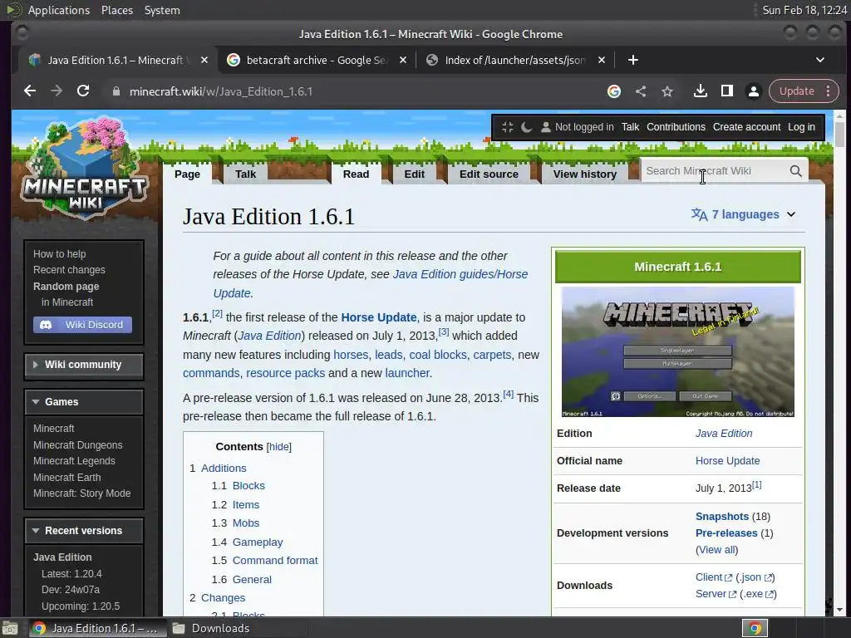851x638 pixels.
Task: Open Chrome profile avatar
Action: click(753, 91)
